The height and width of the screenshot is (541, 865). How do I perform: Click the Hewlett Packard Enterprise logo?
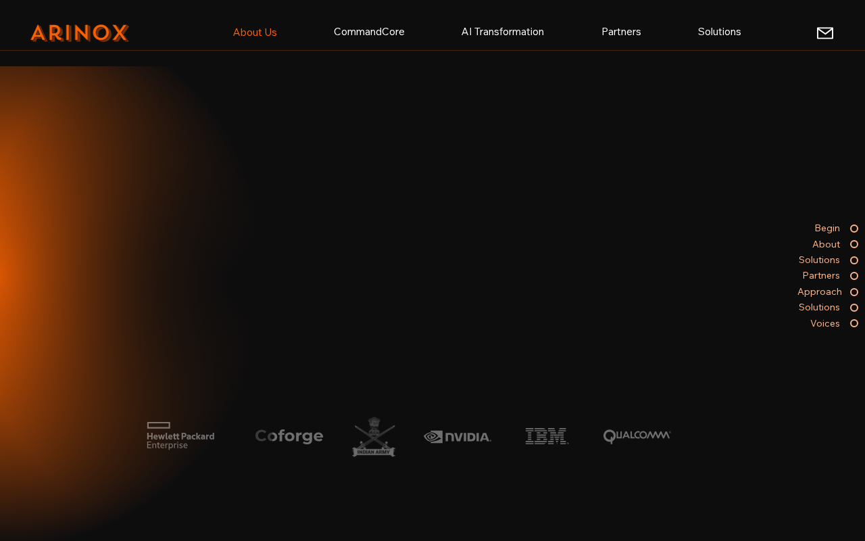tap(180, 436)
